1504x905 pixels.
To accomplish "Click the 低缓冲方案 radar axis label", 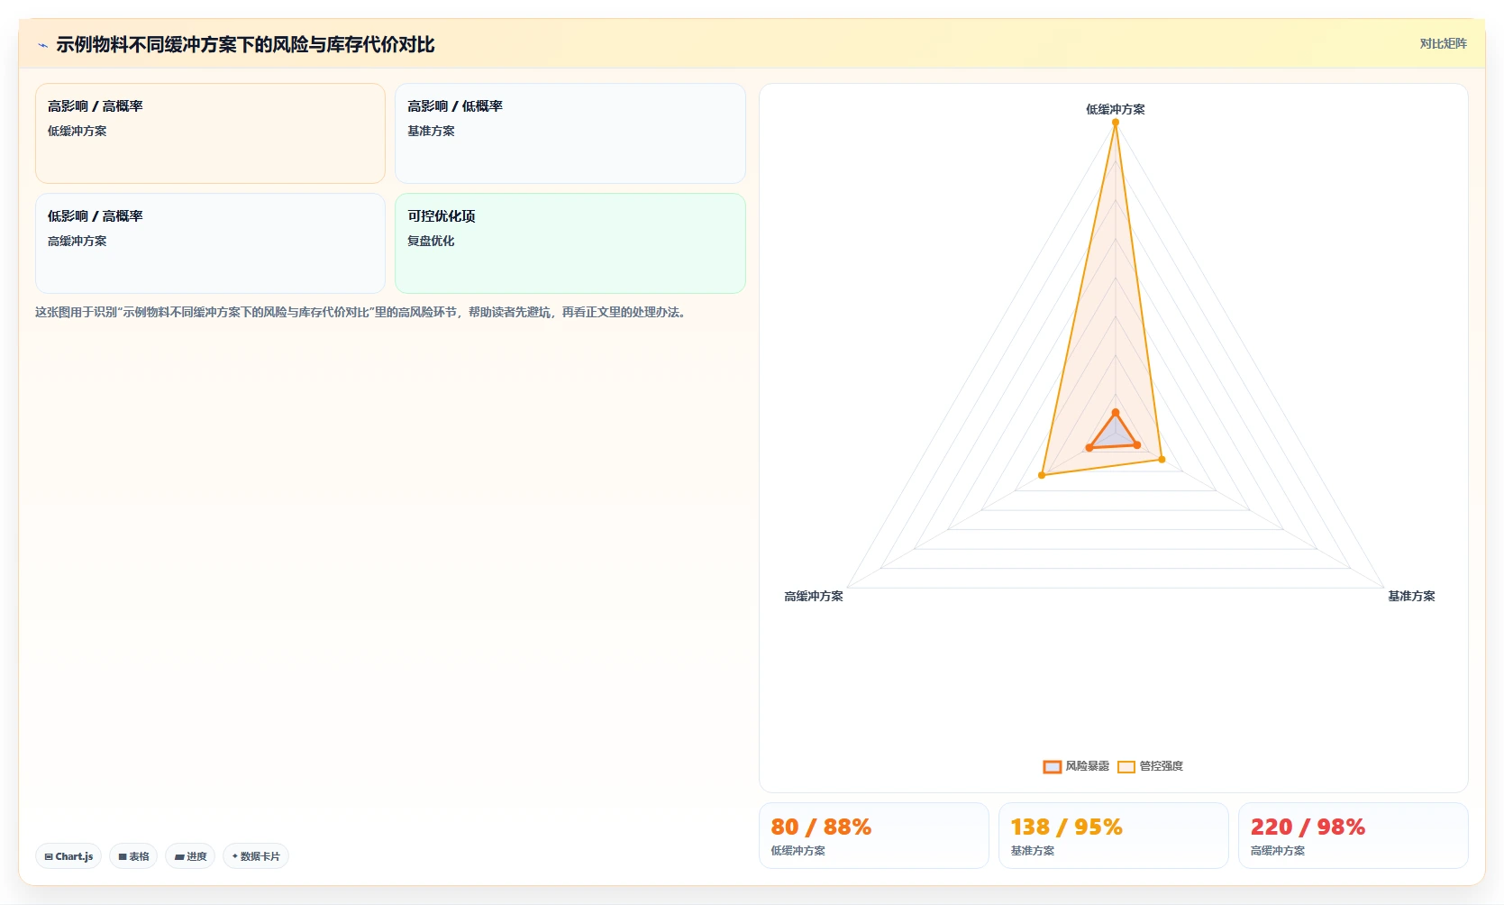I will 1115,109.
